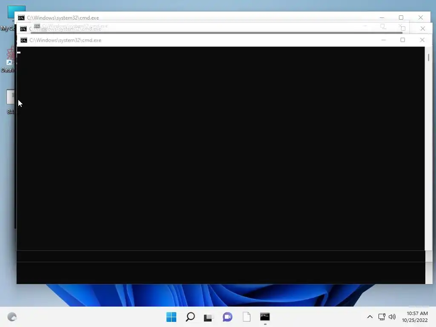Screen dimensions: 436x327
Task: Minimize the rearmost cmd.exe window
Action: [382, 17]
